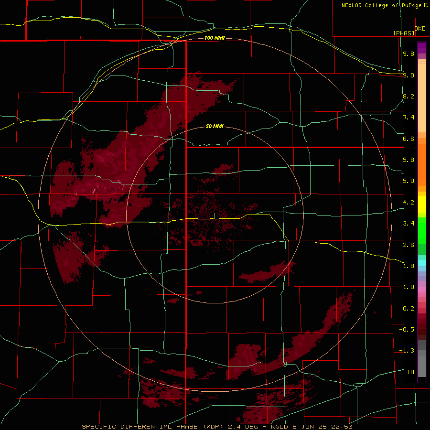This screenshot has width=430, height=430.
Task: Click the registered mark after DuPage
Action: pos(426,5)
